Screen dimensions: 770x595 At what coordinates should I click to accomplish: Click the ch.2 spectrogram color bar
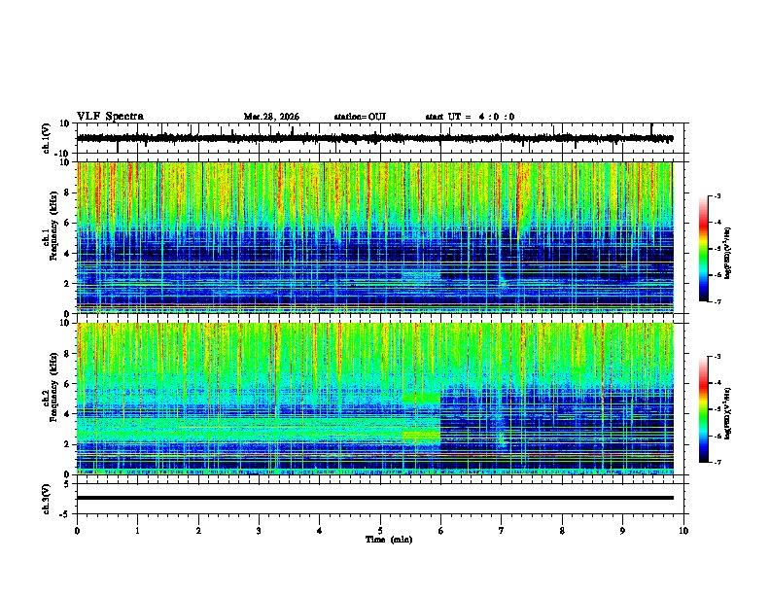703,409
